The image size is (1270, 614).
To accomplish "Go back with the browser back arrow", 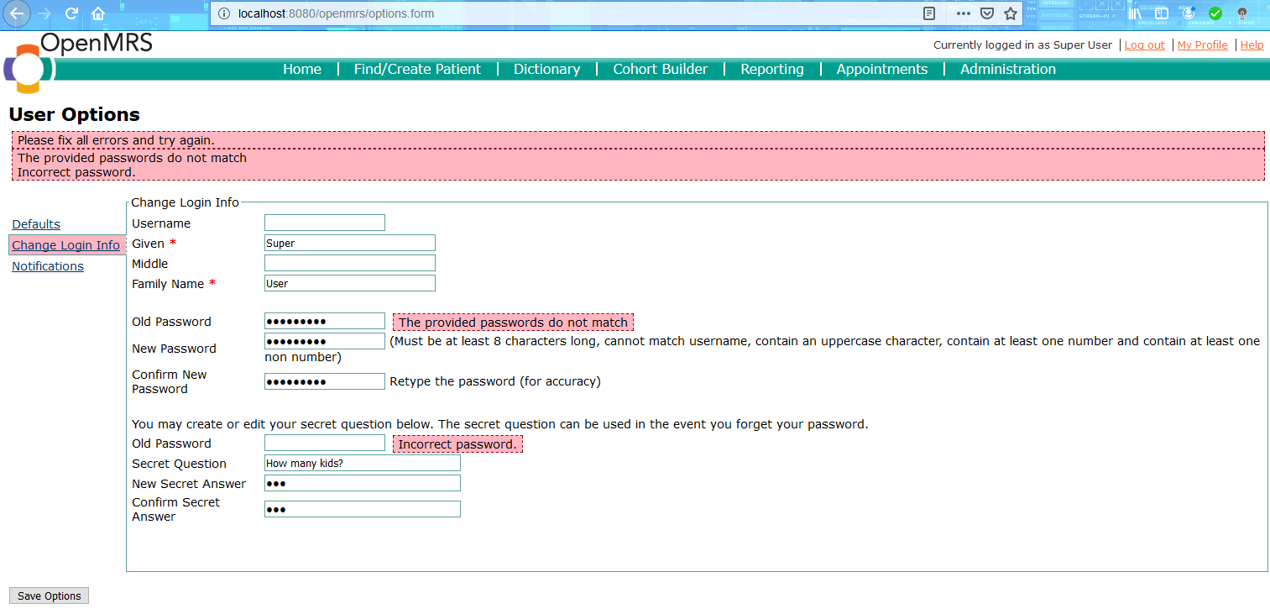I will tap(18, 13).
